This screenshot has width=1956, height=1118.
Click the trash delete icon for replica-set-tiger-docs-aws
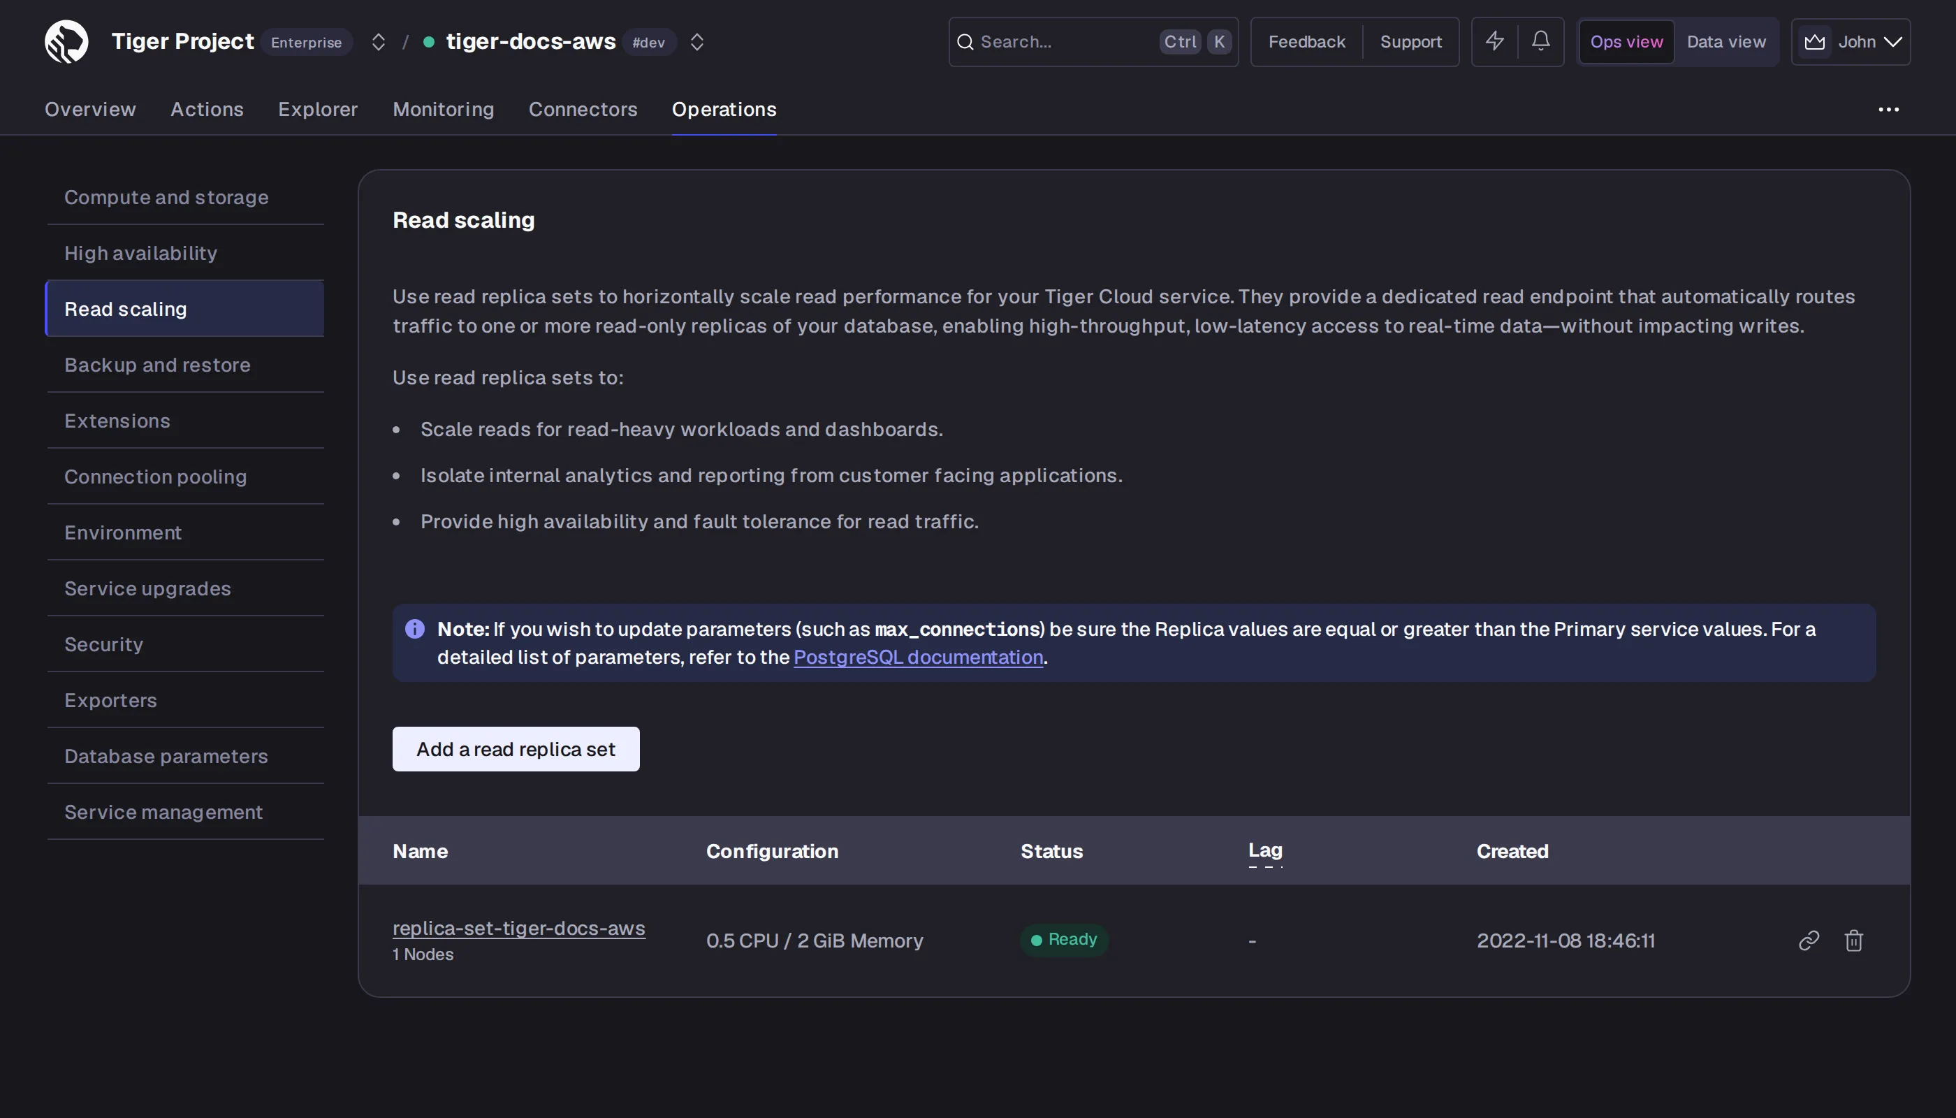1853,941
